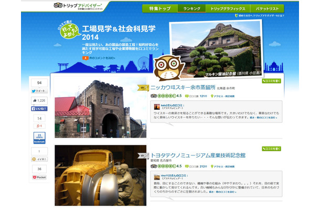Select the バケットリスト tab
The height and width of the screenshot is (210, 320).
pyautogui.click(x=267, y=8)
